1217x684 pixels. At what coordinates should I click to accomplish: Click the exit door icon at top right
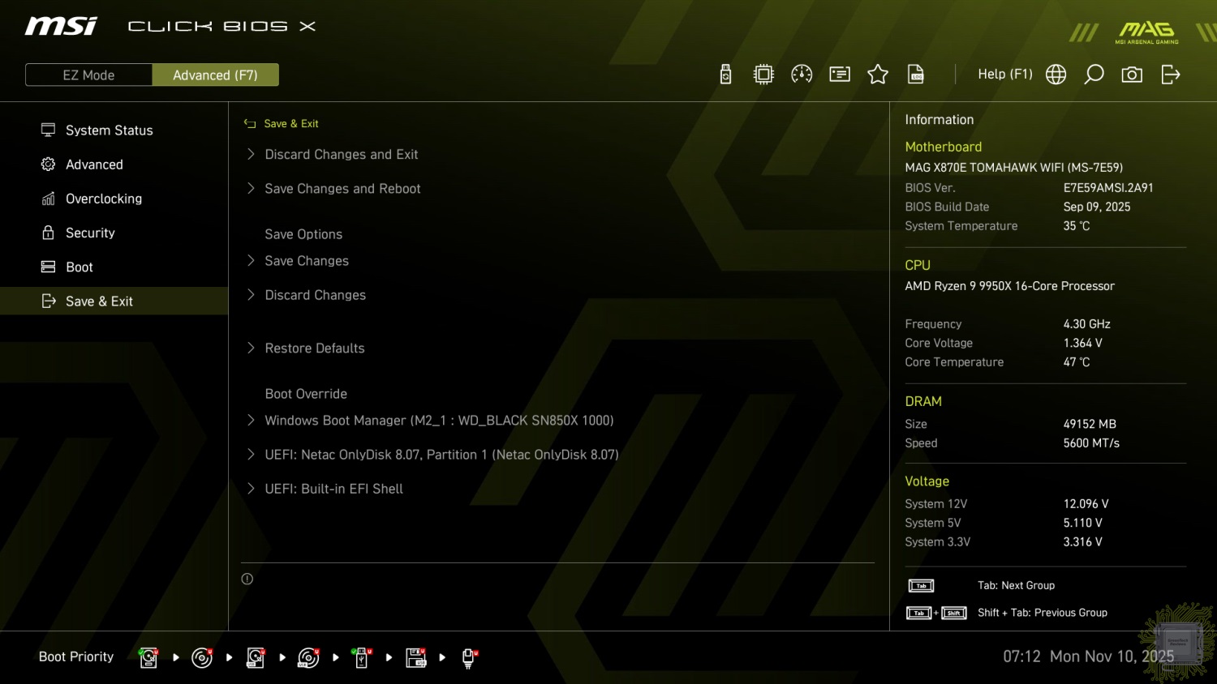coord(1170,75)
